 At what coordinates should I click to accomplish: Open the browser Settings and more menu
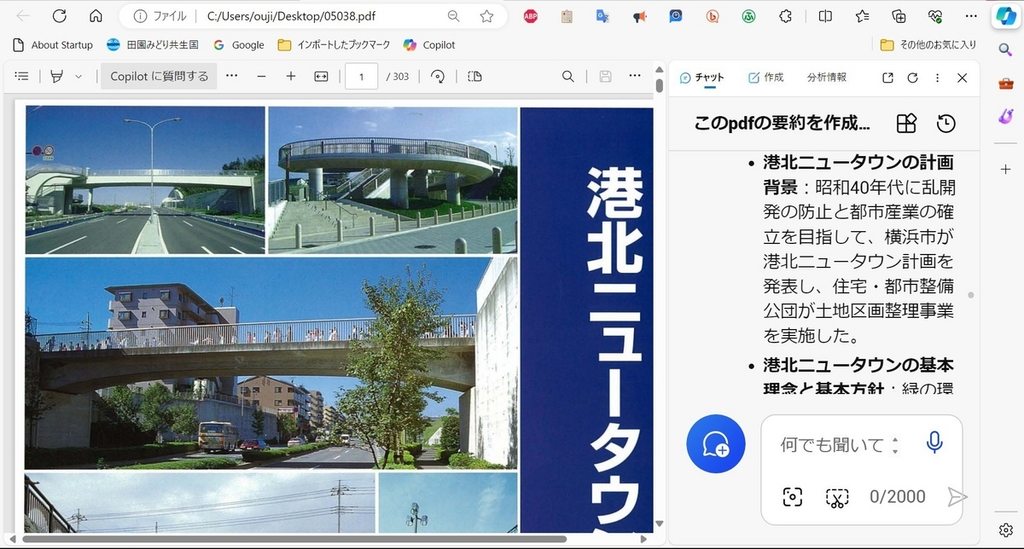[971, 16]
